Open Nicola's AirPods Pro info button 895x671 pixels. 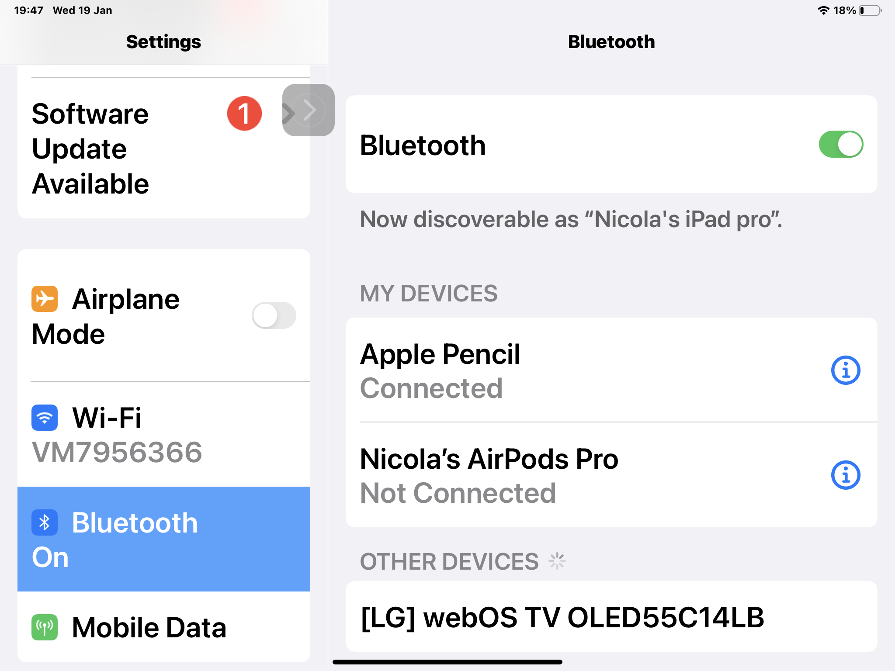click(845, 475)
